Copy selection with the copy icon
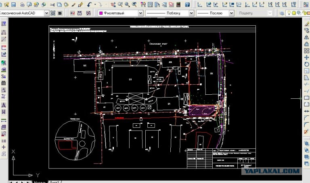The image size is (310, 183). coord(59,4)
